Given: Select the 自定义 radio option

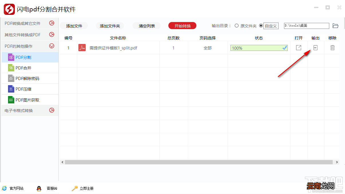Looking at the screenshot, I should (x=261, y=25).
